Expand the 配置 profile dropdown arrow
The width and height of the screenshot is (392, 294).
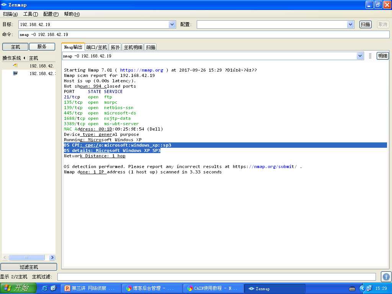click(x=351, y=24)
